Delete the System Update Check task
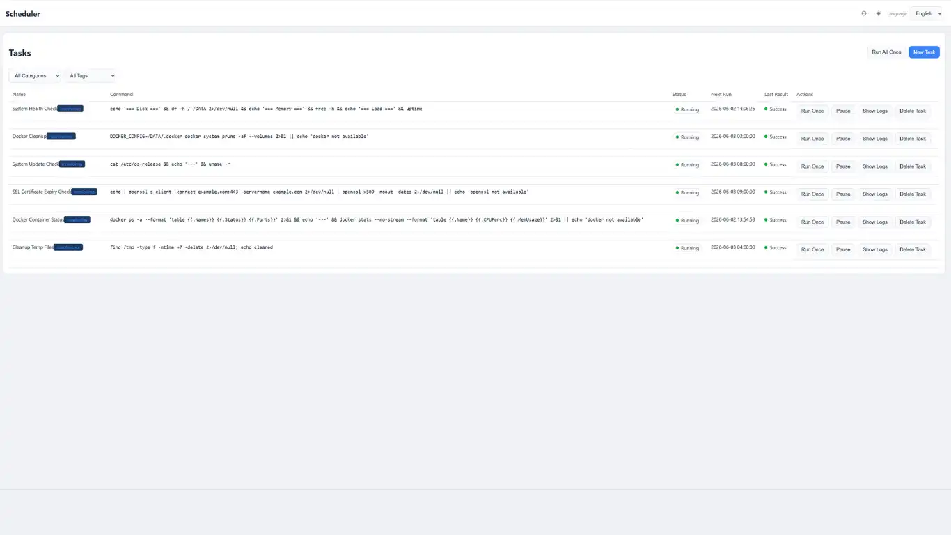The width and height of the screenshot is (951, 535). tap(913, 166)
